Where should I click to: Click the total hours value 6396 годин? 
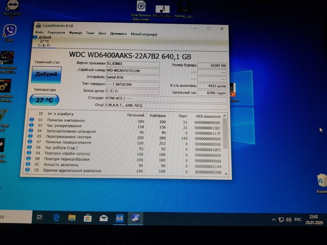212,93
